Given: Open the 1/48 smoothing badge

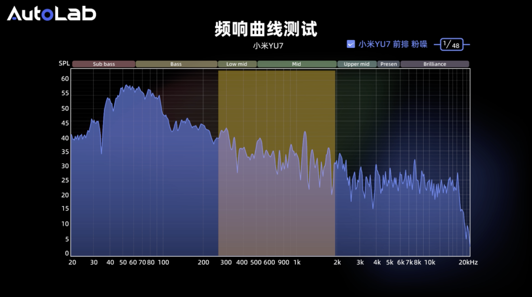Looking at the screenshot, I should point(452,44).
